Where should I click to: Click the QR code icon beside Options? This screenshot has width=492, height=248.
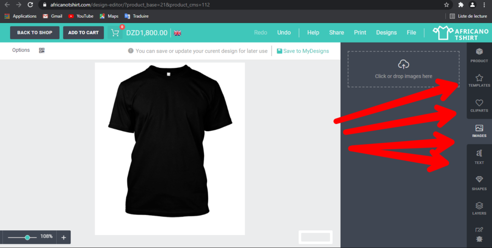point(42,50)
